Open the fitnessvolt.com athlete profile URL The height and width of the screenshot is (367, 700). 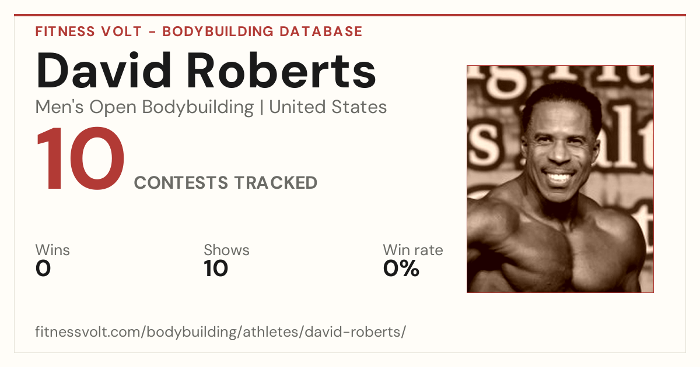coord(220,332)
